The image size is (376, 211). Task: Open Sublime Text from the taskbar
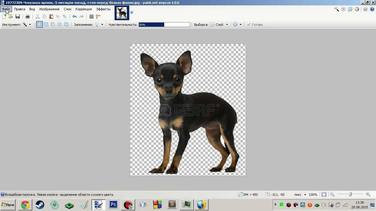[x=172, y=205]
